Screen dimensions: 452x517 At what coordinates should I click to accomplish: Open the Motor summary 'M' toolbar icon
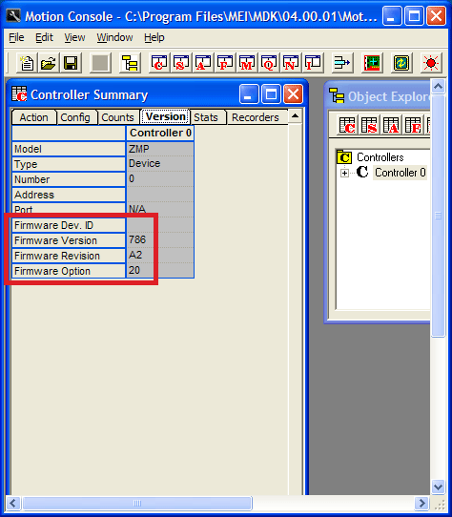coord(247,63)
